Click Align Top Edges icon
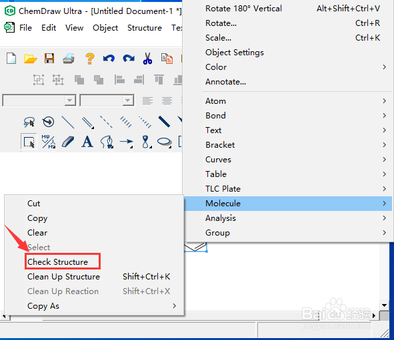The height and width of the screenshot is (340, 394). pyautogui.click(x=159, y=80)
